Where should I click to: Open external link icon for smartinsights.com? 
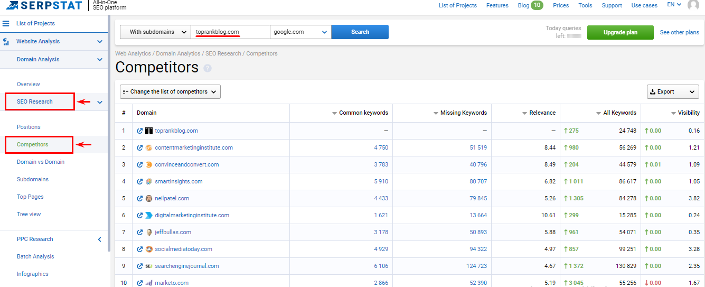click(x=140, y=181)
